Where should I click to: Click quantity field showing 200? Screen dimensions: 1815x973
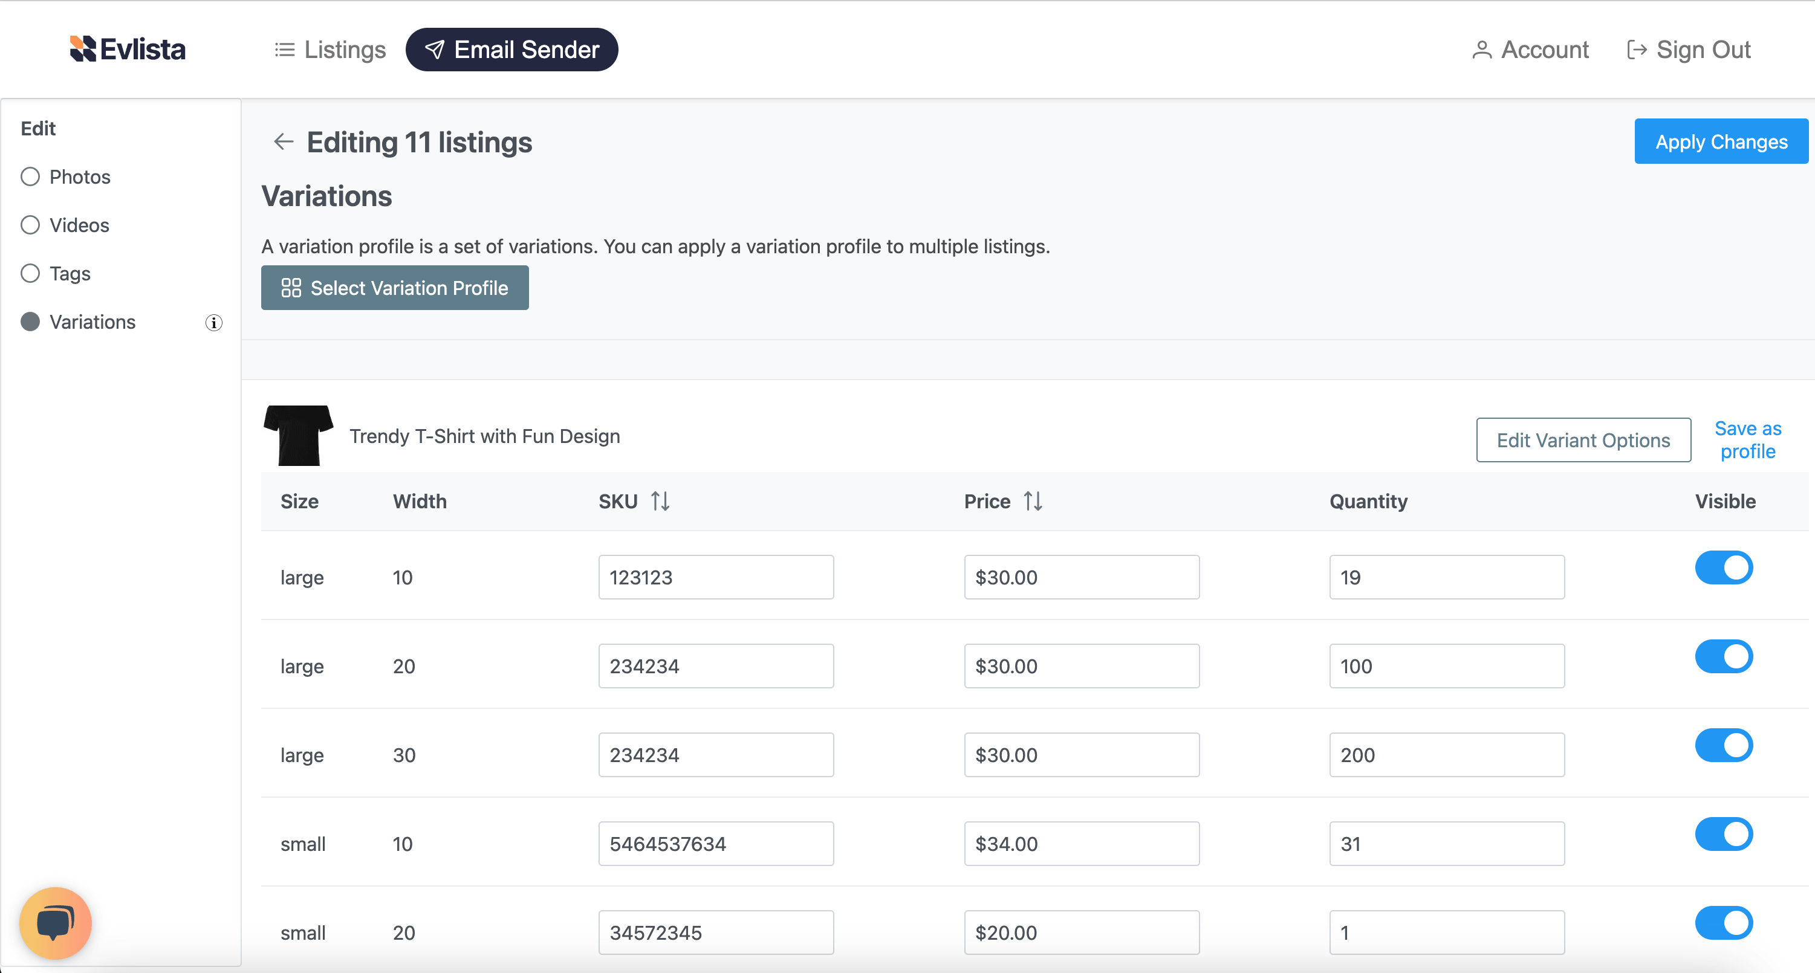coord(1447,755)
